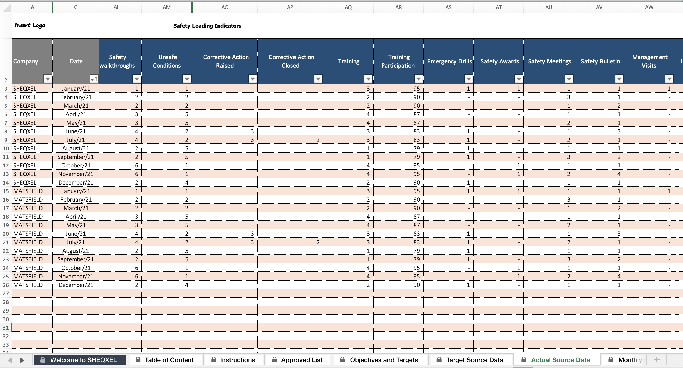Open the Corrective Action Closed filter dropdown
This screenshot has height=368, width=683.
[x=318, y=79]
